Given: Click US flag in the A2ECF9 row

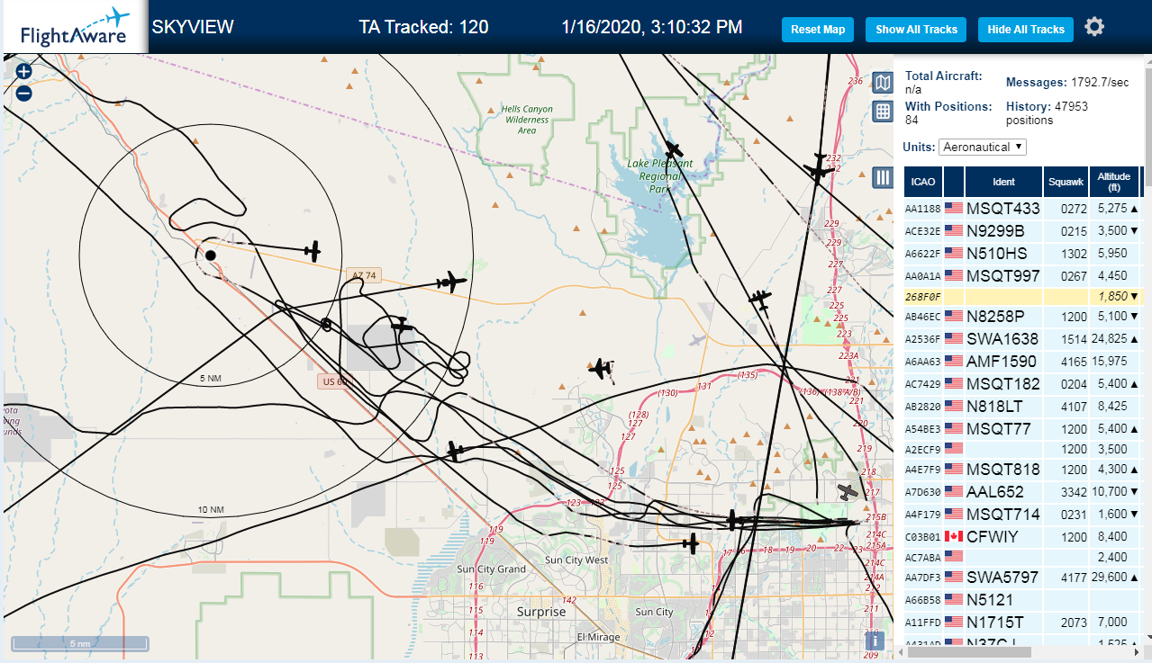Looking at the screenshot, I should pos(954,448).
